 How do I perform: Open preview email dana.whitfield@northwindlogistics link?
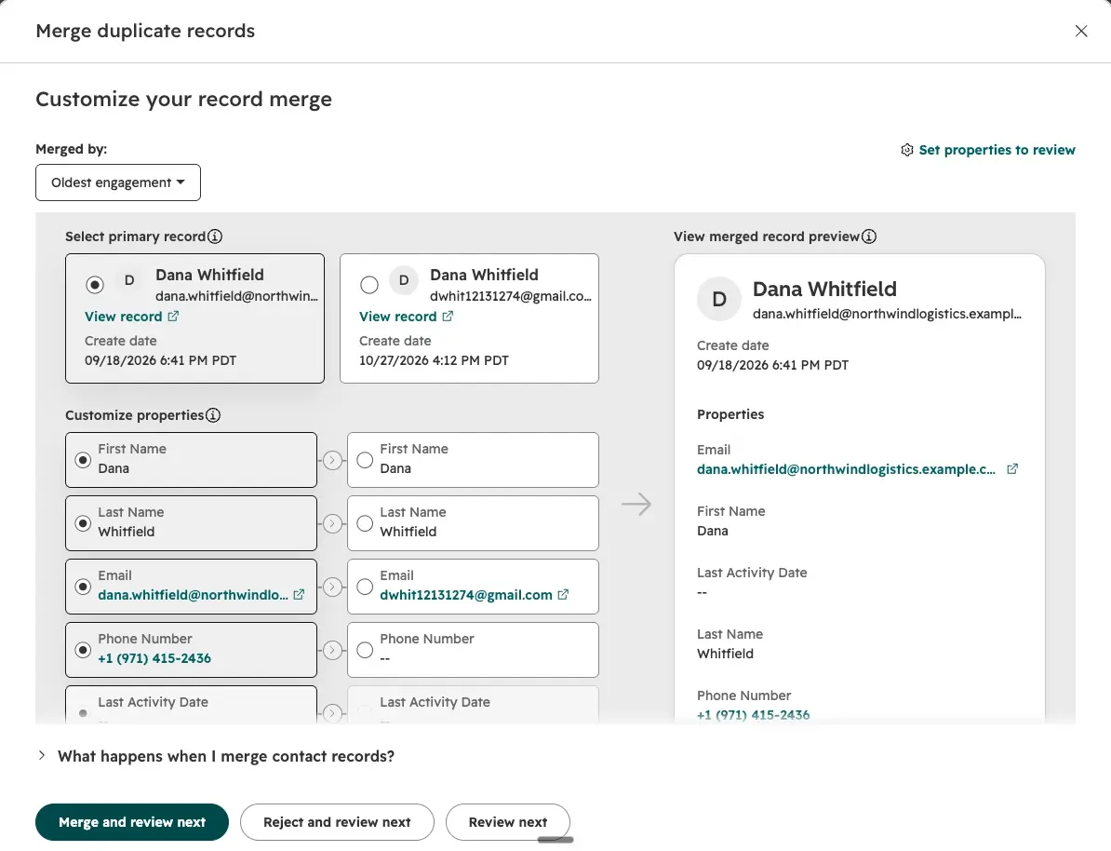846,469
